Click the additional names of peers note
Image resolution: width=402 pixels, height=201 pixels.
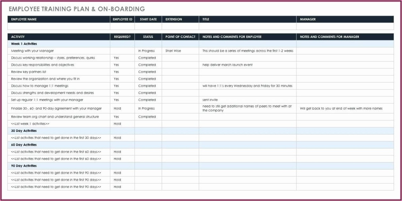click(248, 108)
